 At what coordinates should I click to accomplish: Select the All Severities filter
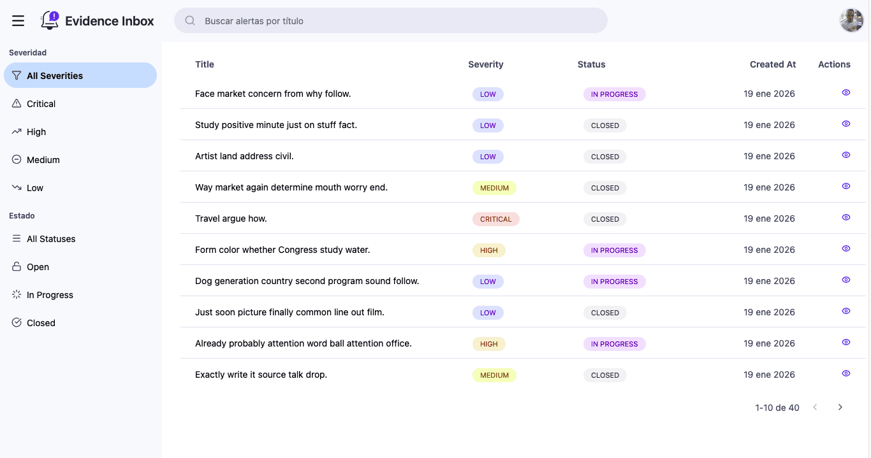pyautogui.click(x=80, y=75)
